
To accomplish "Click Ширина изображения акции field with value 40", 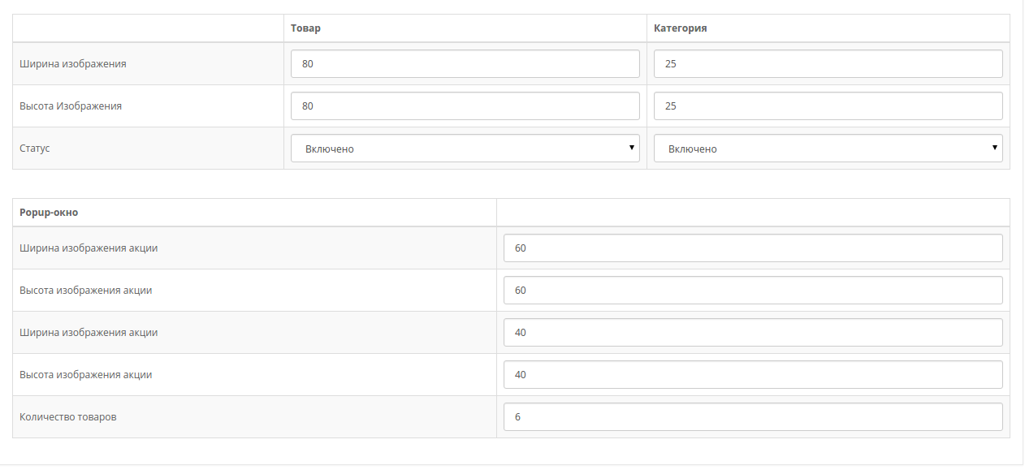I will pyautogui.click(x=753, y=333).
